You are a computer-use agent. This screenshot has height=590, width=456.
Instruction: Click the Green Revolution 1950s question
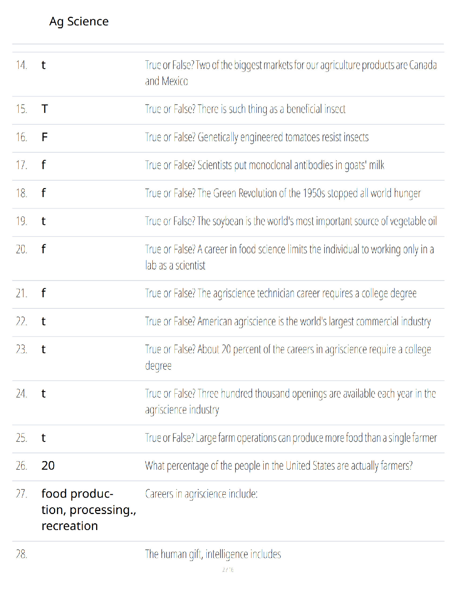tap(283, 193)
